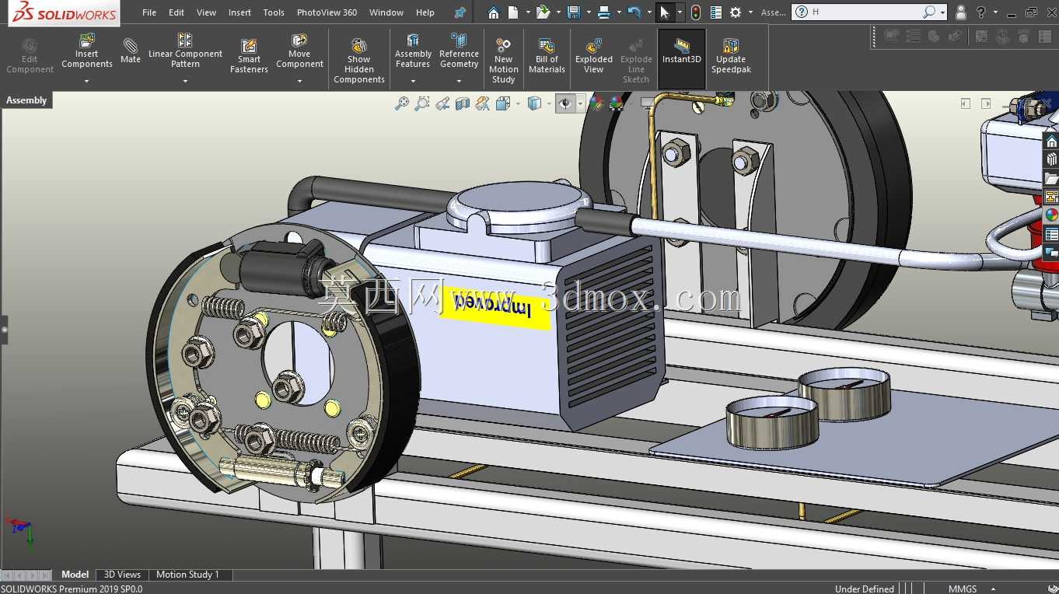This screenshot has width=1059, height=594.
Task: Open the File Explorer task pane tab
Action: 1051,178
